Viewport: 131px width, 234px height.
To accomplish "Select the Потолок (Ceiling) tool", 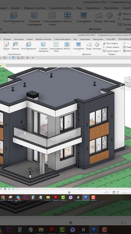I will 15,46.
